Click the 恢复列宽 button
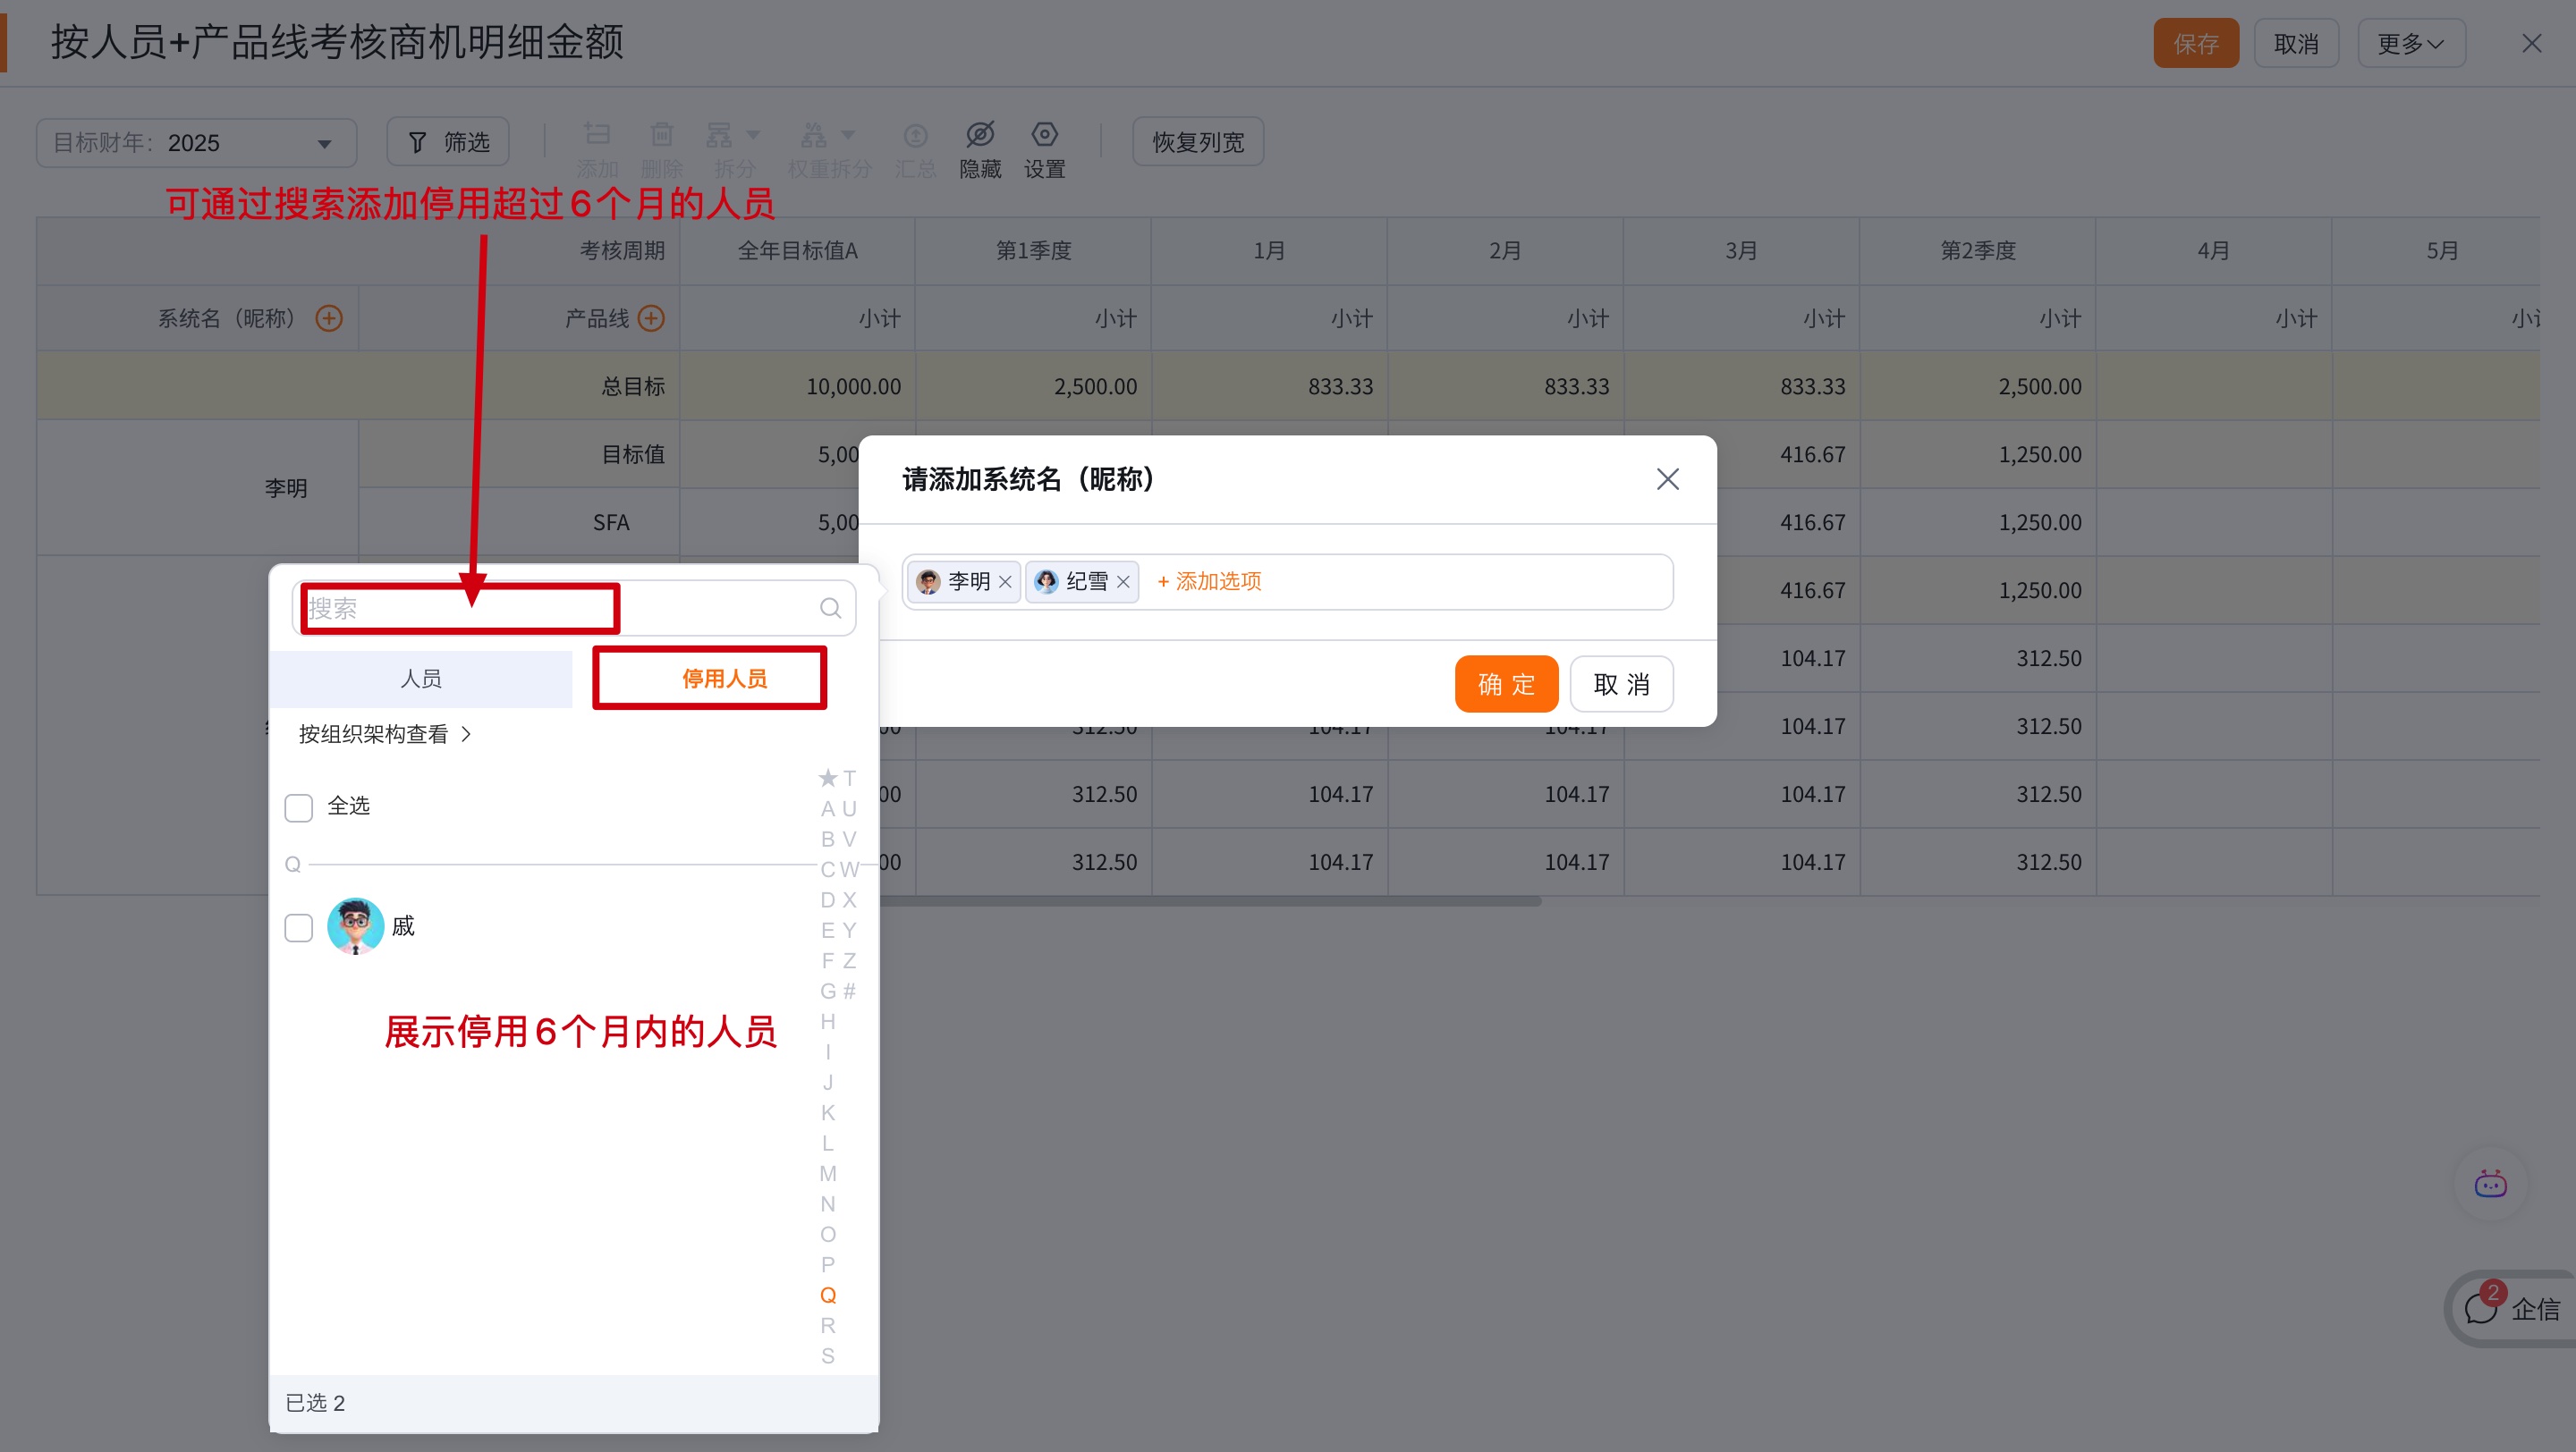The image size is (2576, 1452). point(1197,143)
